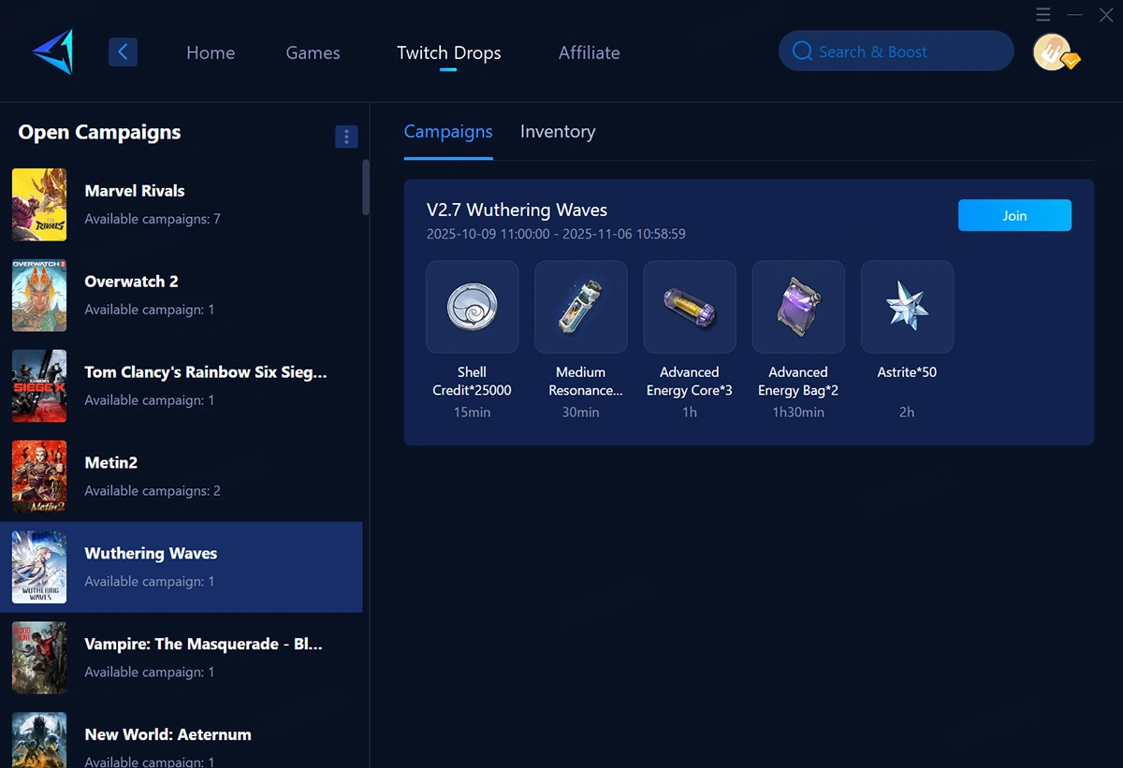
Task: Open the Affiliate navigation item
Action: coord(589,53)
